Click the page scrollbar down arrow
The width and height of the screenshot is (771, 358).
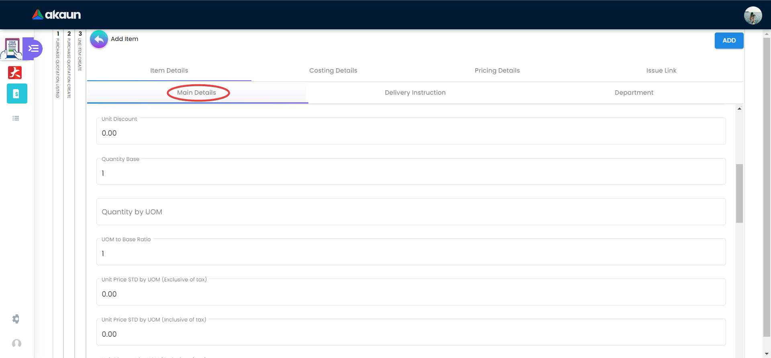(x=767, y=354)
